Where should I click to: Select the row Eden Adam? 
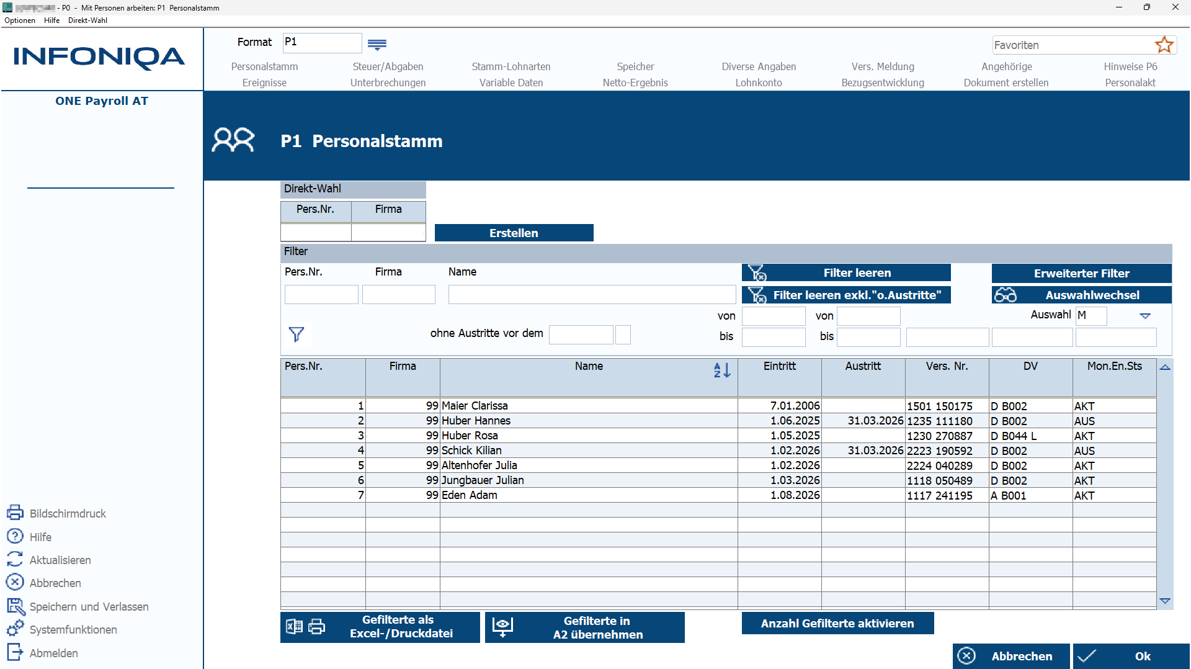[x=718, y=495]
